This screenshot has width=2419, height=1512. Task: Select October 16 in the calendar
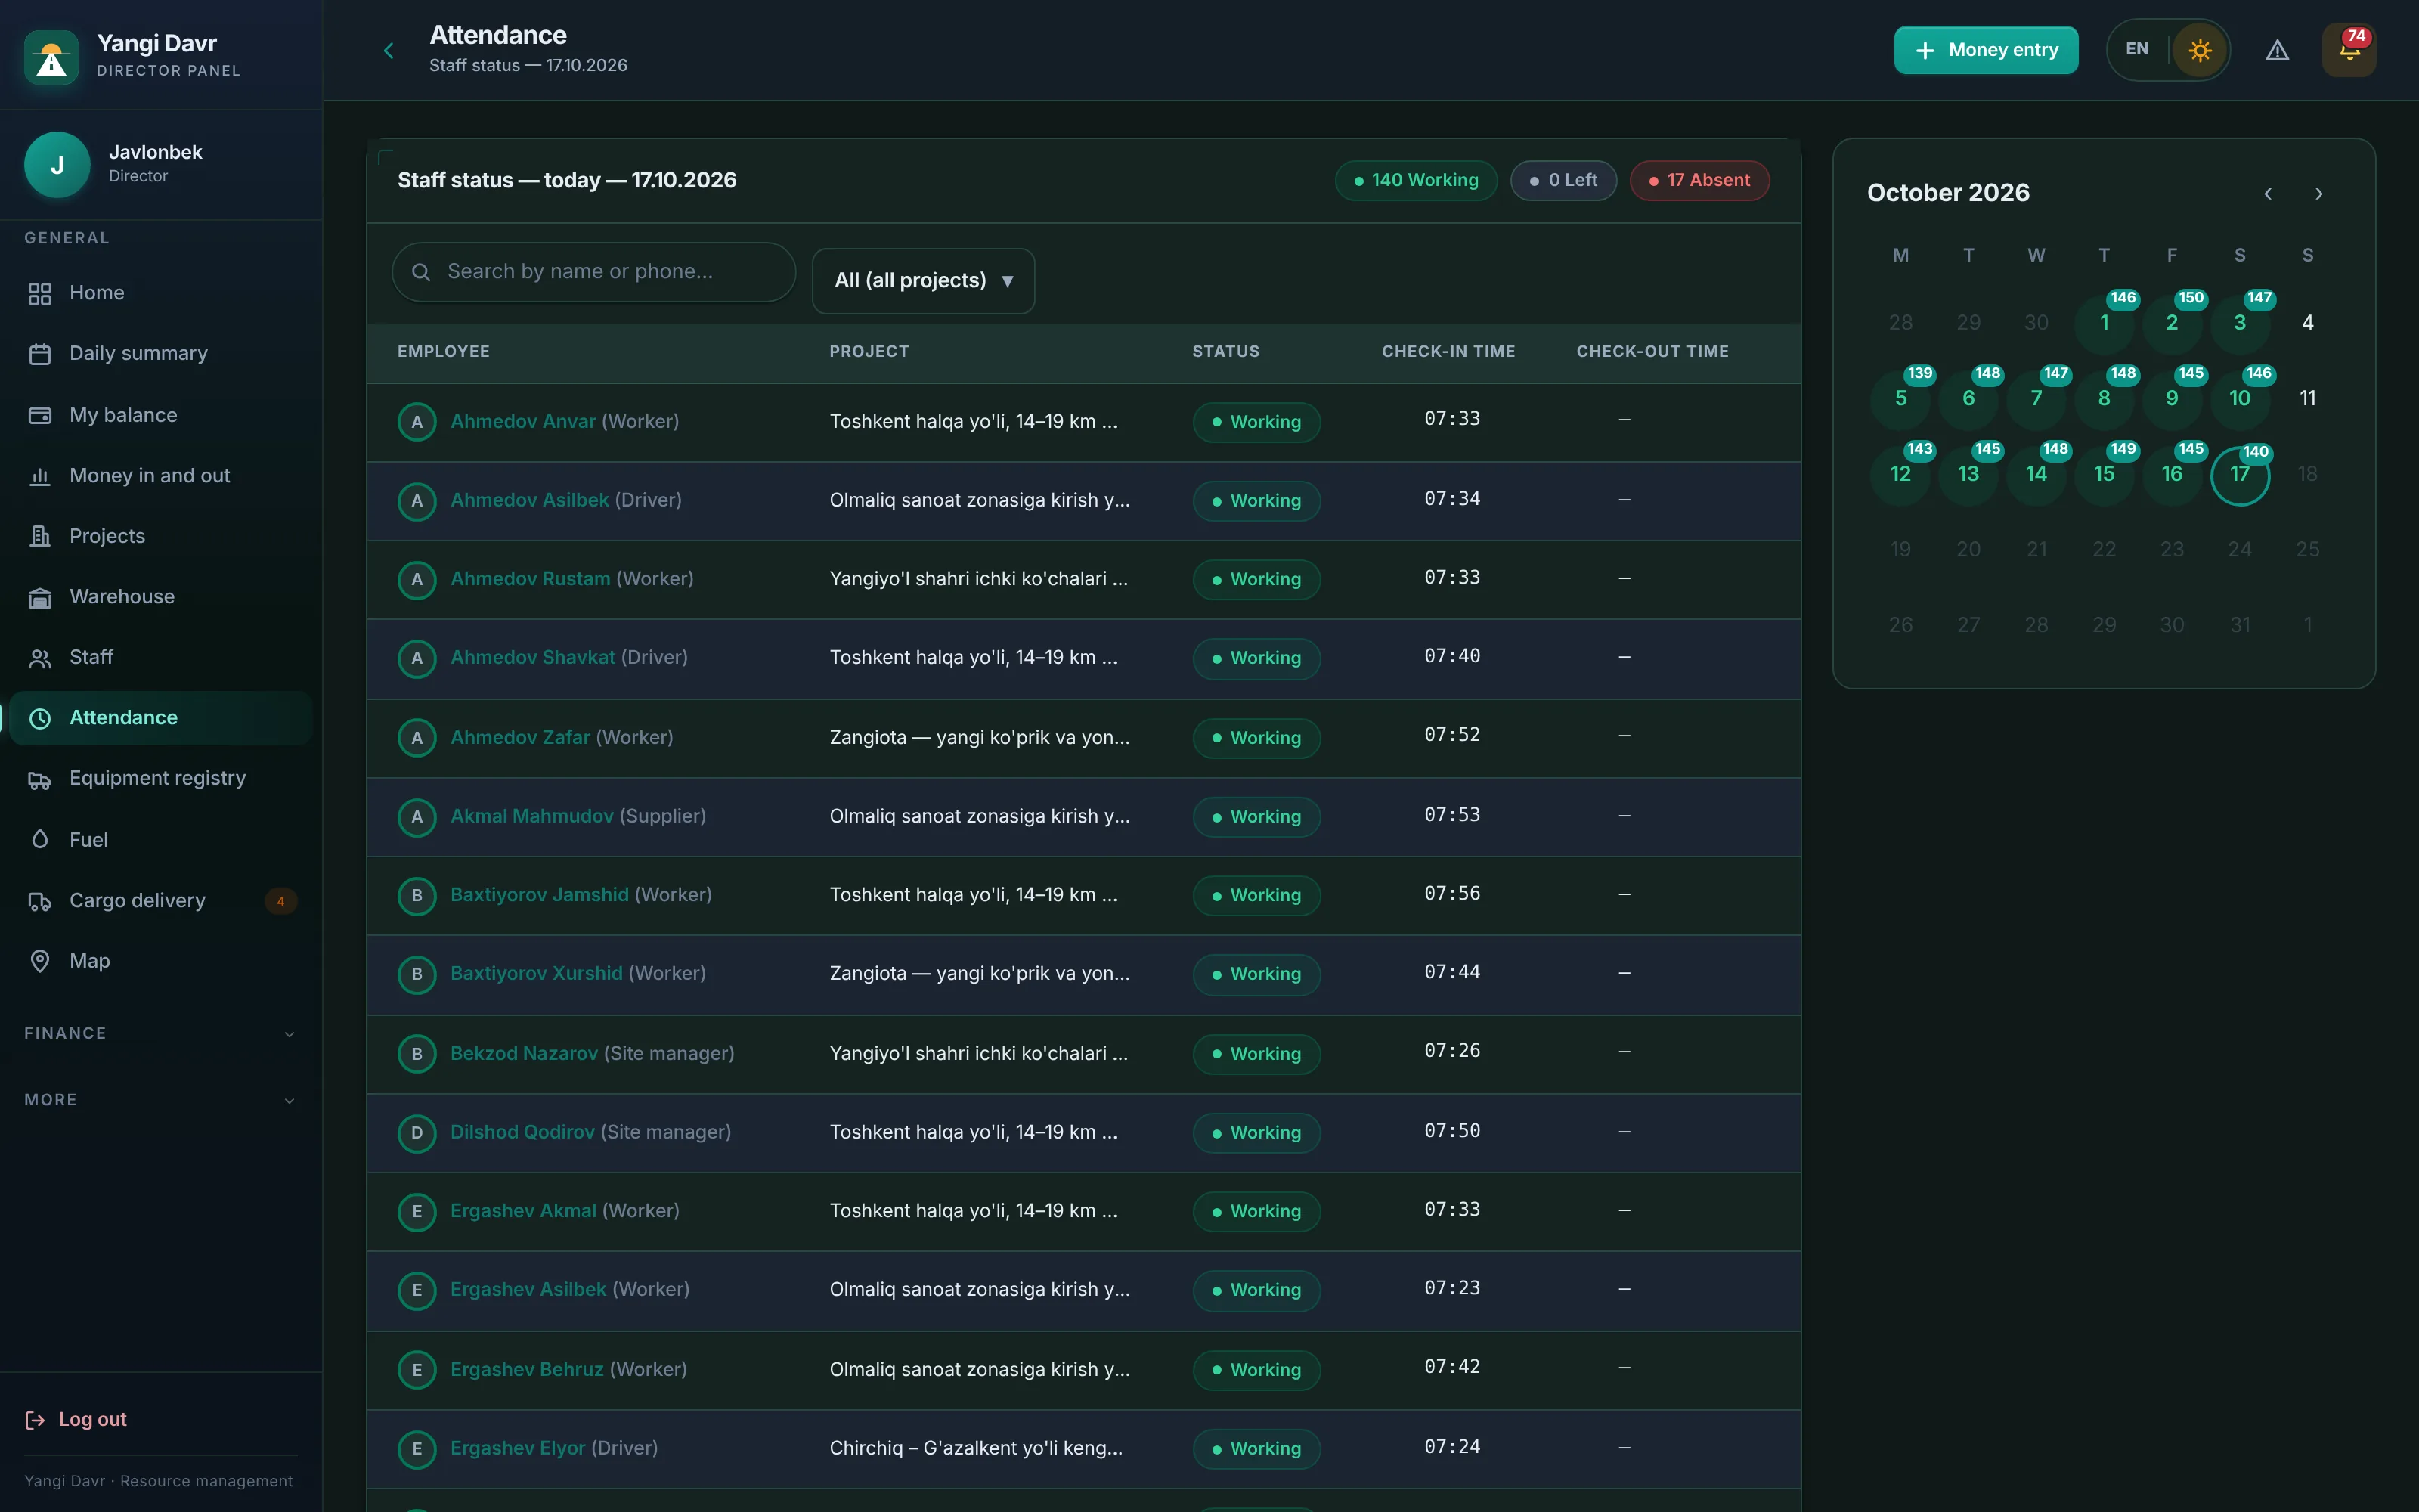pyautogui.click(x=2172, y=474)
